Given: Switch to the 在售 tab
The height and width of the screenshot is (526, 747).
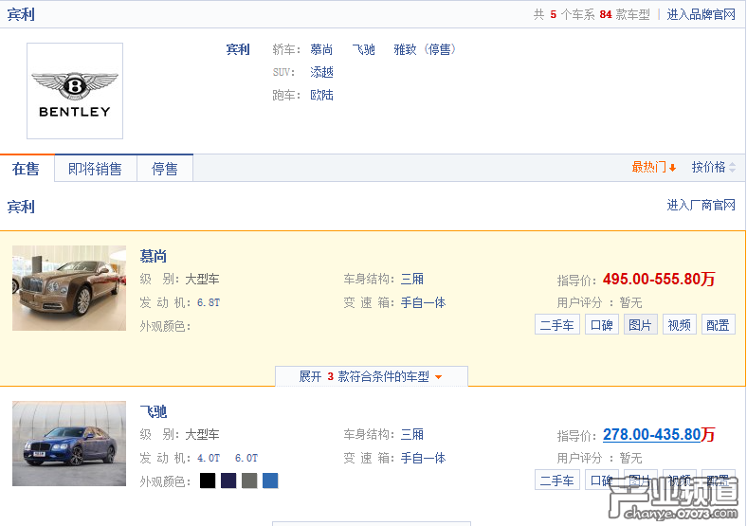Looking at the screenshot, I should coord(27,169).
